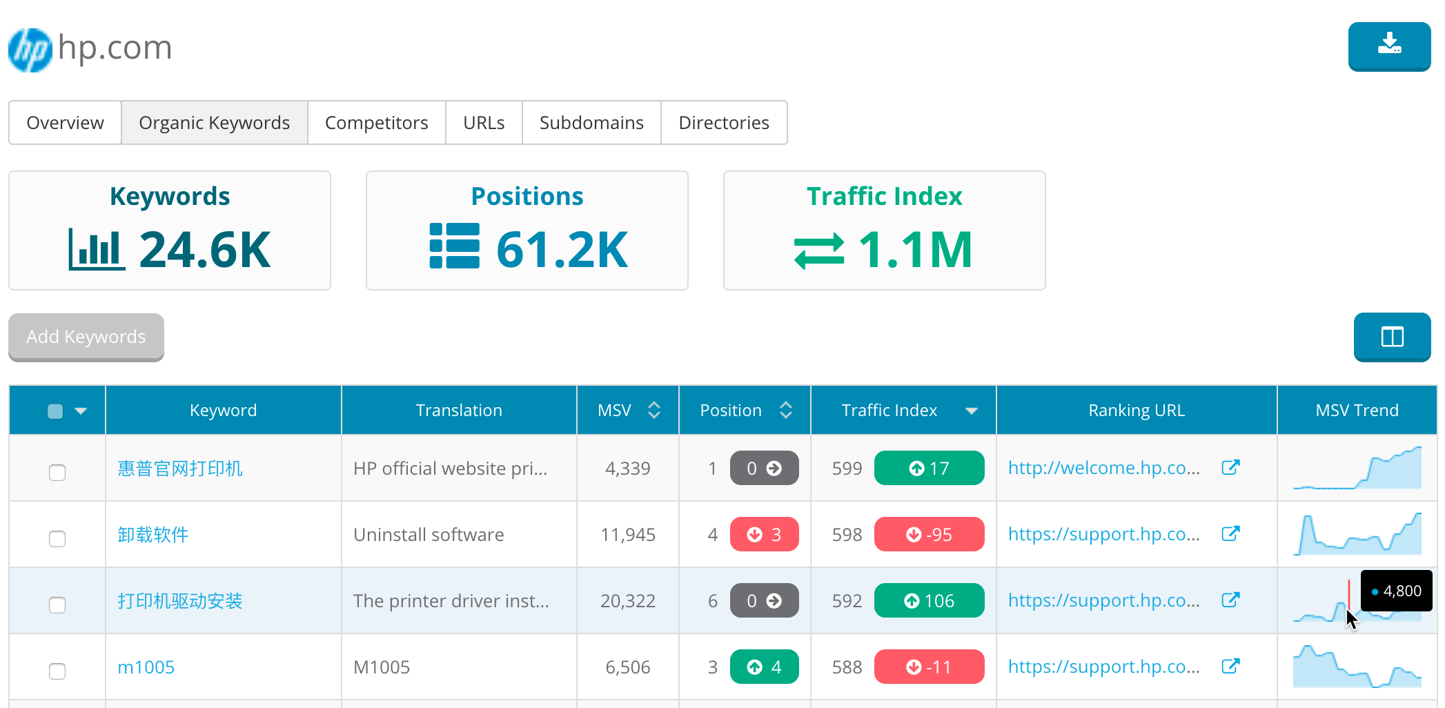Click the download export icon button
The width and height of the screenshot is (1445, 708).
point(1389,46)
